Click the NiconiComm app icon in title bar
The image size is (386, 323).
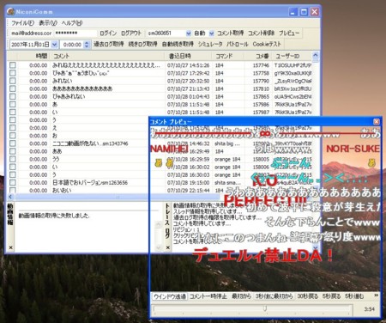[11, 11]
